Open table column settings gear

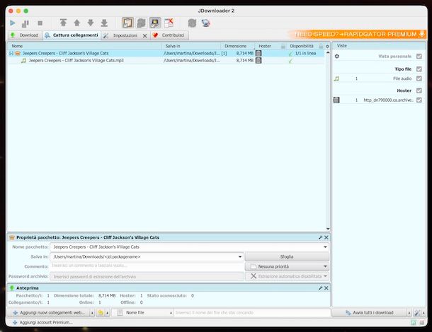click(x=327, y=46)
